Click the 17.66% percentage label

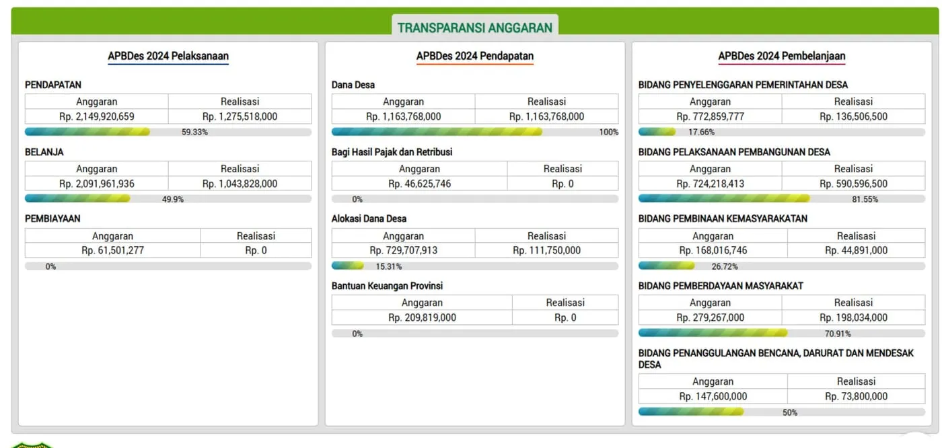tap(701, 133)
